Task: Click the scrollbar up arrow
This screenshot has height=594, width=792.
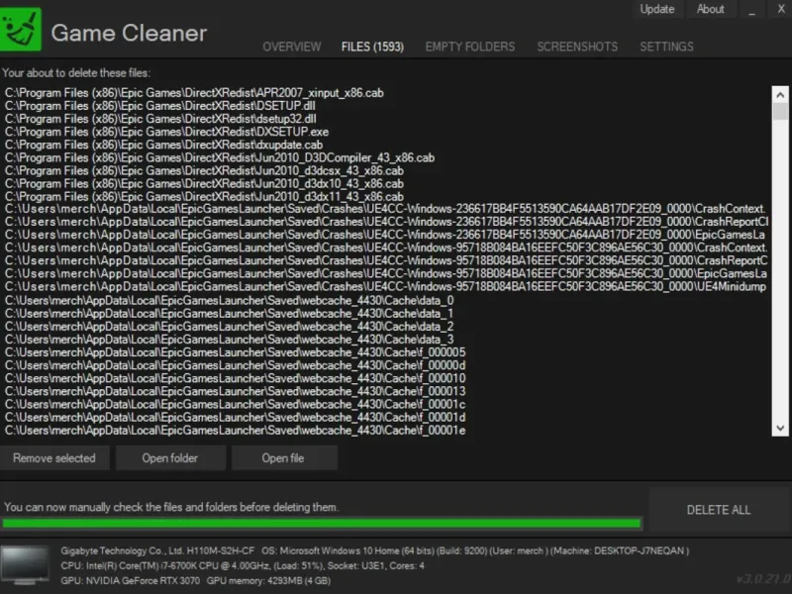Action: [780, 94]
